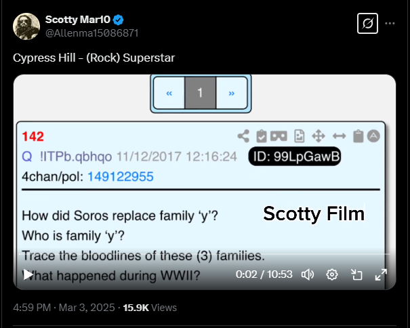Open picture-in-picture mode for the video
The height and width of the screenshot is (328, 410).
point(356,274)
